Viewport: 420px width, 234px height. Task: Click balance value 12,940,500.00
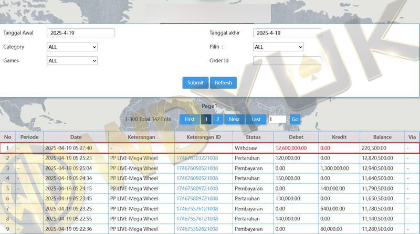click(377, 168)
